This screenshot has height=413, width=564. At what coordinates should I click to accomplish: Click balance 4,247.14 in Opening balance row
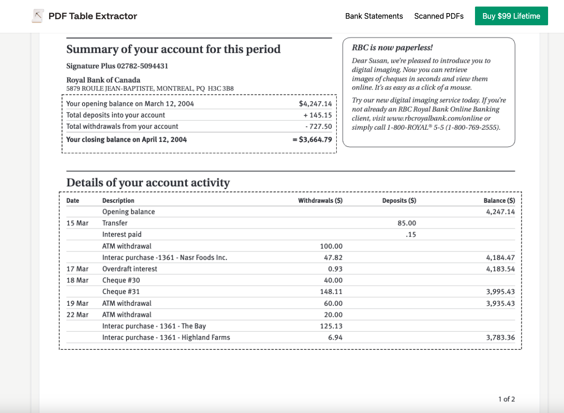[501, 212]
